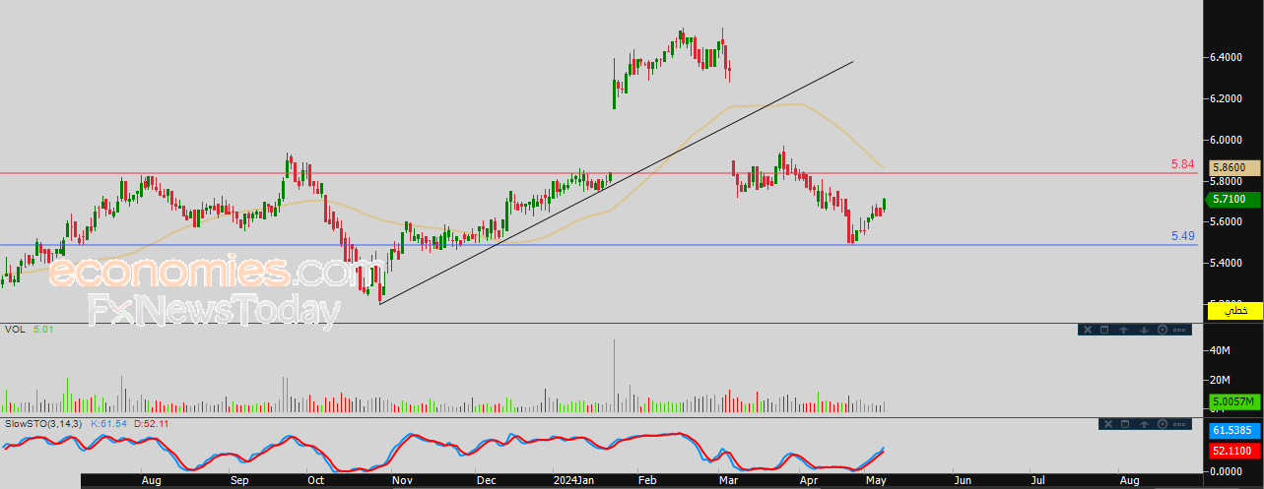The image size is (1264, 489).
Task: Open SlowSTO settings gear
Action: coord(1162,424)
